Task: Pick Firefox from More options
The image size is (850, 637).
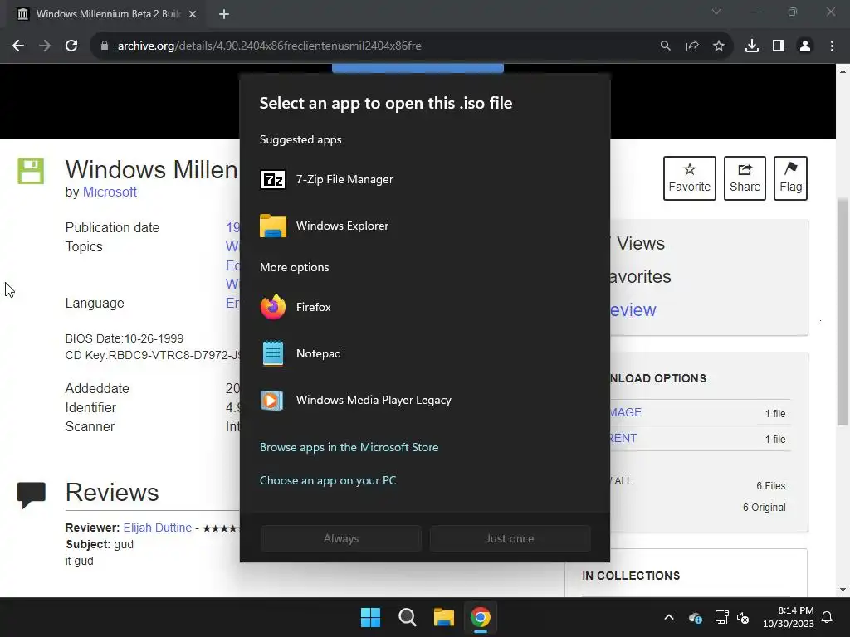Action: coord(424,307)
